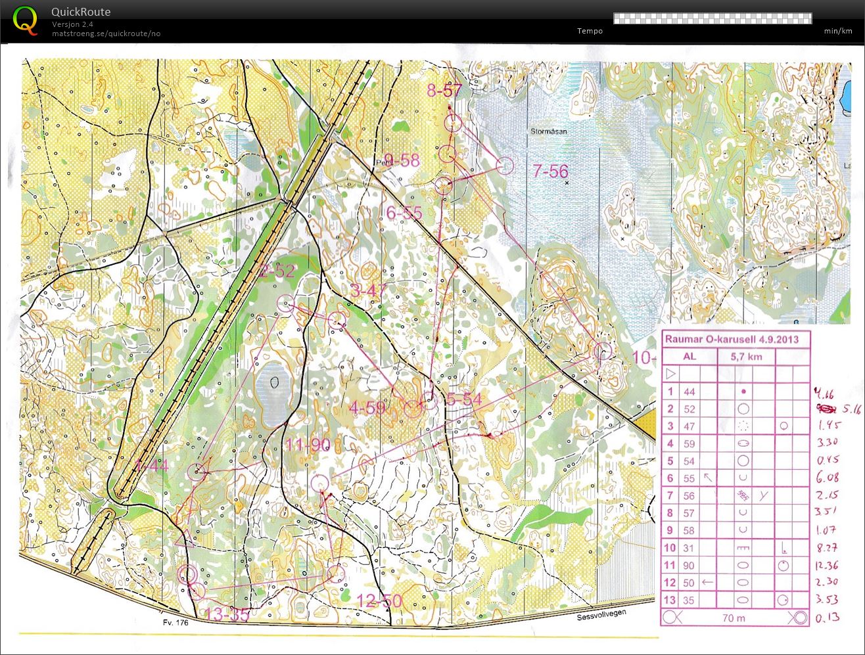This screenshot has height=655, width=865.
Task: Select the 'Versjon 2.4' text
Action: [72, 24]
